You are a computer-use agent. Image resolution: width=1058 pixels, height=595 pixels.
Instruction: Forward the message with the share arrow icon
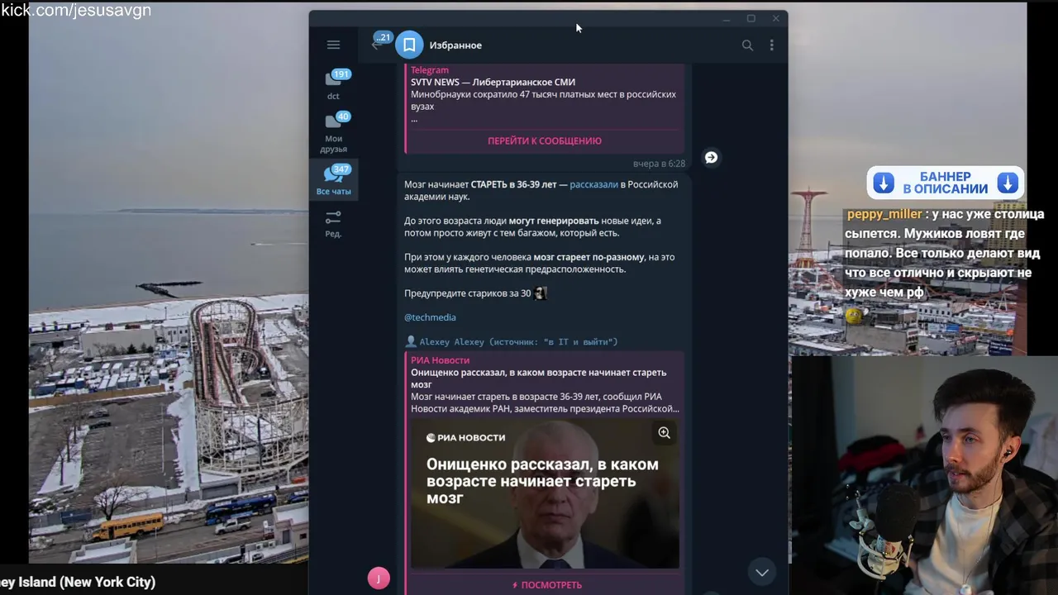pyautogui.click(x=711, y=157)
